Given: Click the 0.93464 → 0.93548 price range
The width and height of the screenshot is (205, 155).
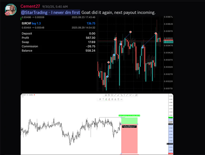Looking at the screenshot, I should pos(33,28).
